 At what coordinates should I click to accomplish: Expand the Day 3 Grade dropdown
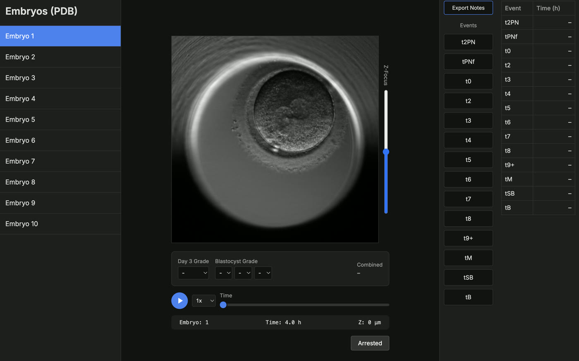tap(193, 273)
